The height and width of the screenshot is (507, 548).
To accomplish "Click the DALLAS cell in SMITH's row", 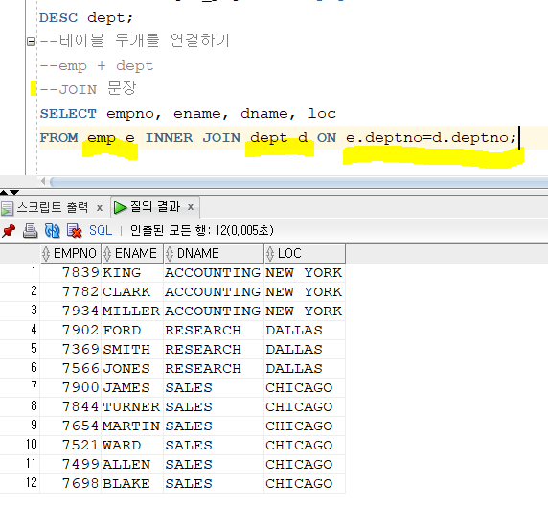I will coord(305,350).
